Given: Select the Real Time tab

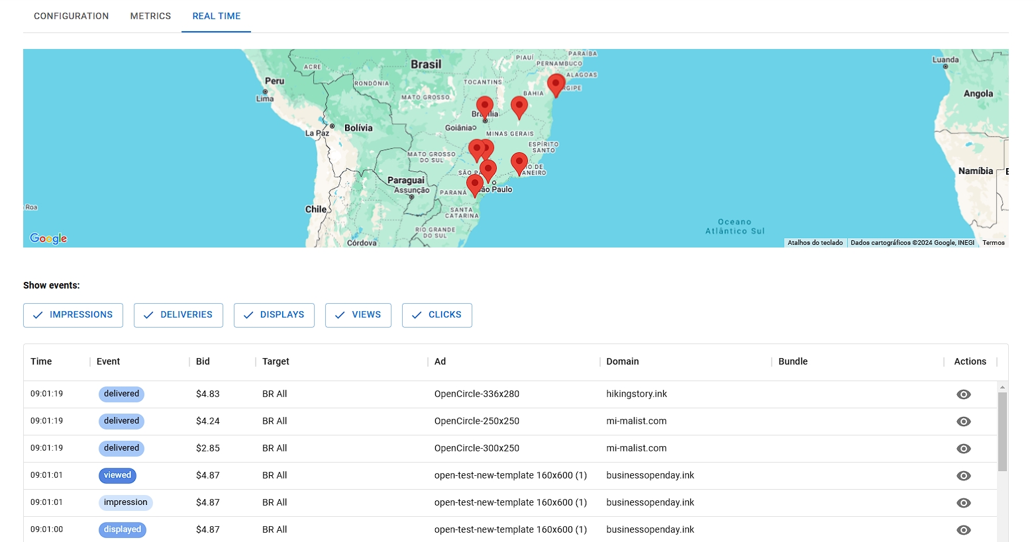Looking at the screenshot, I should pos(216,16).
